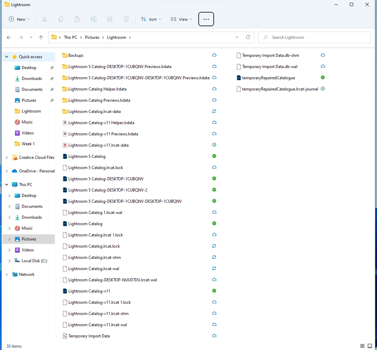Switch to large thumbnails view icon
377x350 pixels.
tap(370, 346)
